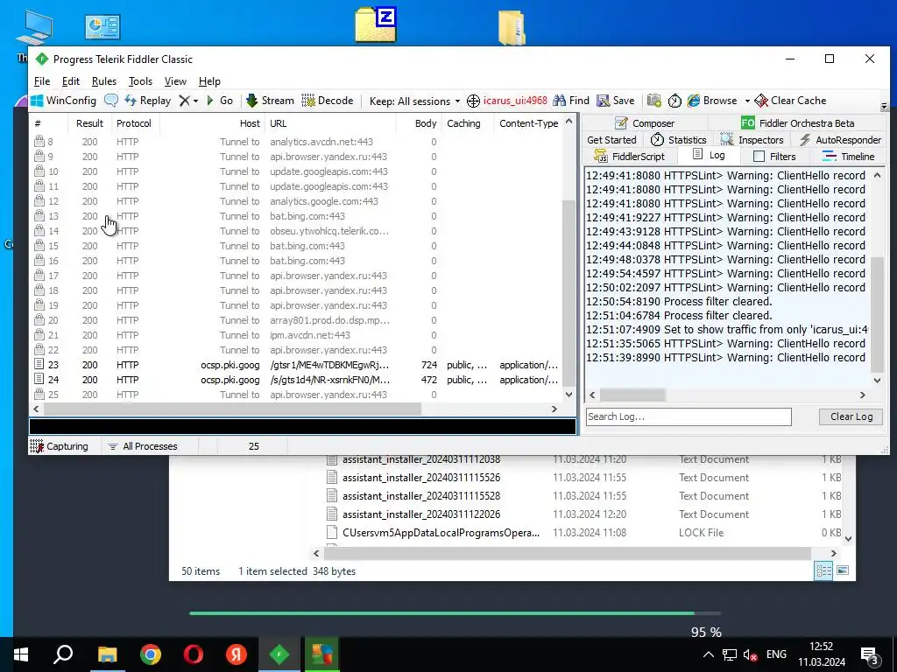This screenshot has width=897, height=672.
Task: Open the Help menu
Action: pyautogui.click(x=209, y=81)
